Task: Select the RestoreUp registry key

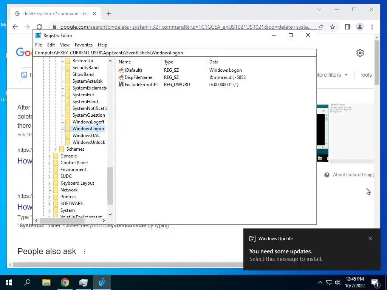Action: 82,61
